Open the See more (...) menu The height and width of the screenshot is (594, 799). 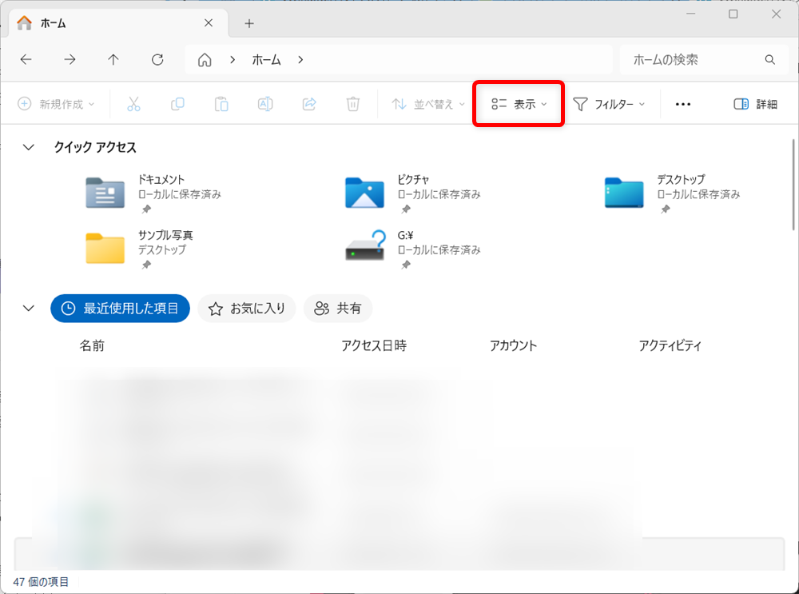[682, 104]
